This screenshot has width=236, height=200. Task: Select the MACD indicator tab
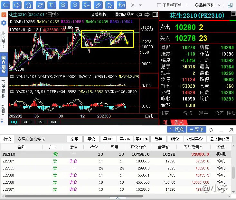click(x=28, y=122)
